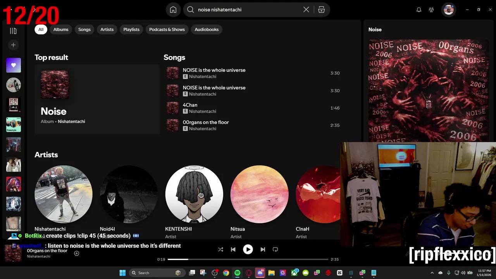Click the Nishatentachi artist link under 4Chan
The image size is (496, 279).
(x=203, y=111)
